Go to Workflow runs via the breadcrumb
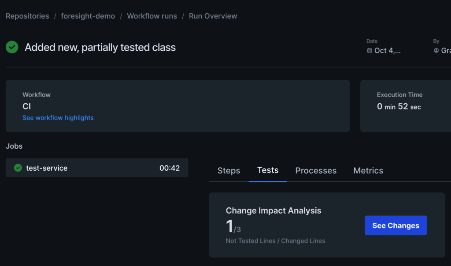The image size is (451, 266). pos(152,16)
